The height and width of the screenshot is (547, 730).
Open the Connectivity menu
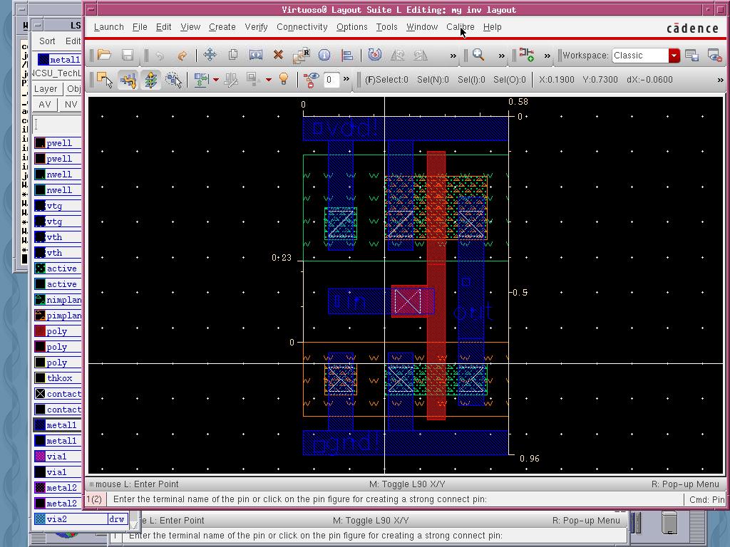[x=302, y=27]
